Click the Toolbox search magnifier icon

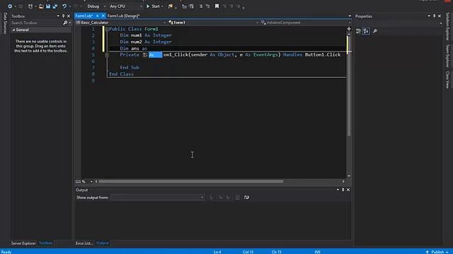click(65, 23)
